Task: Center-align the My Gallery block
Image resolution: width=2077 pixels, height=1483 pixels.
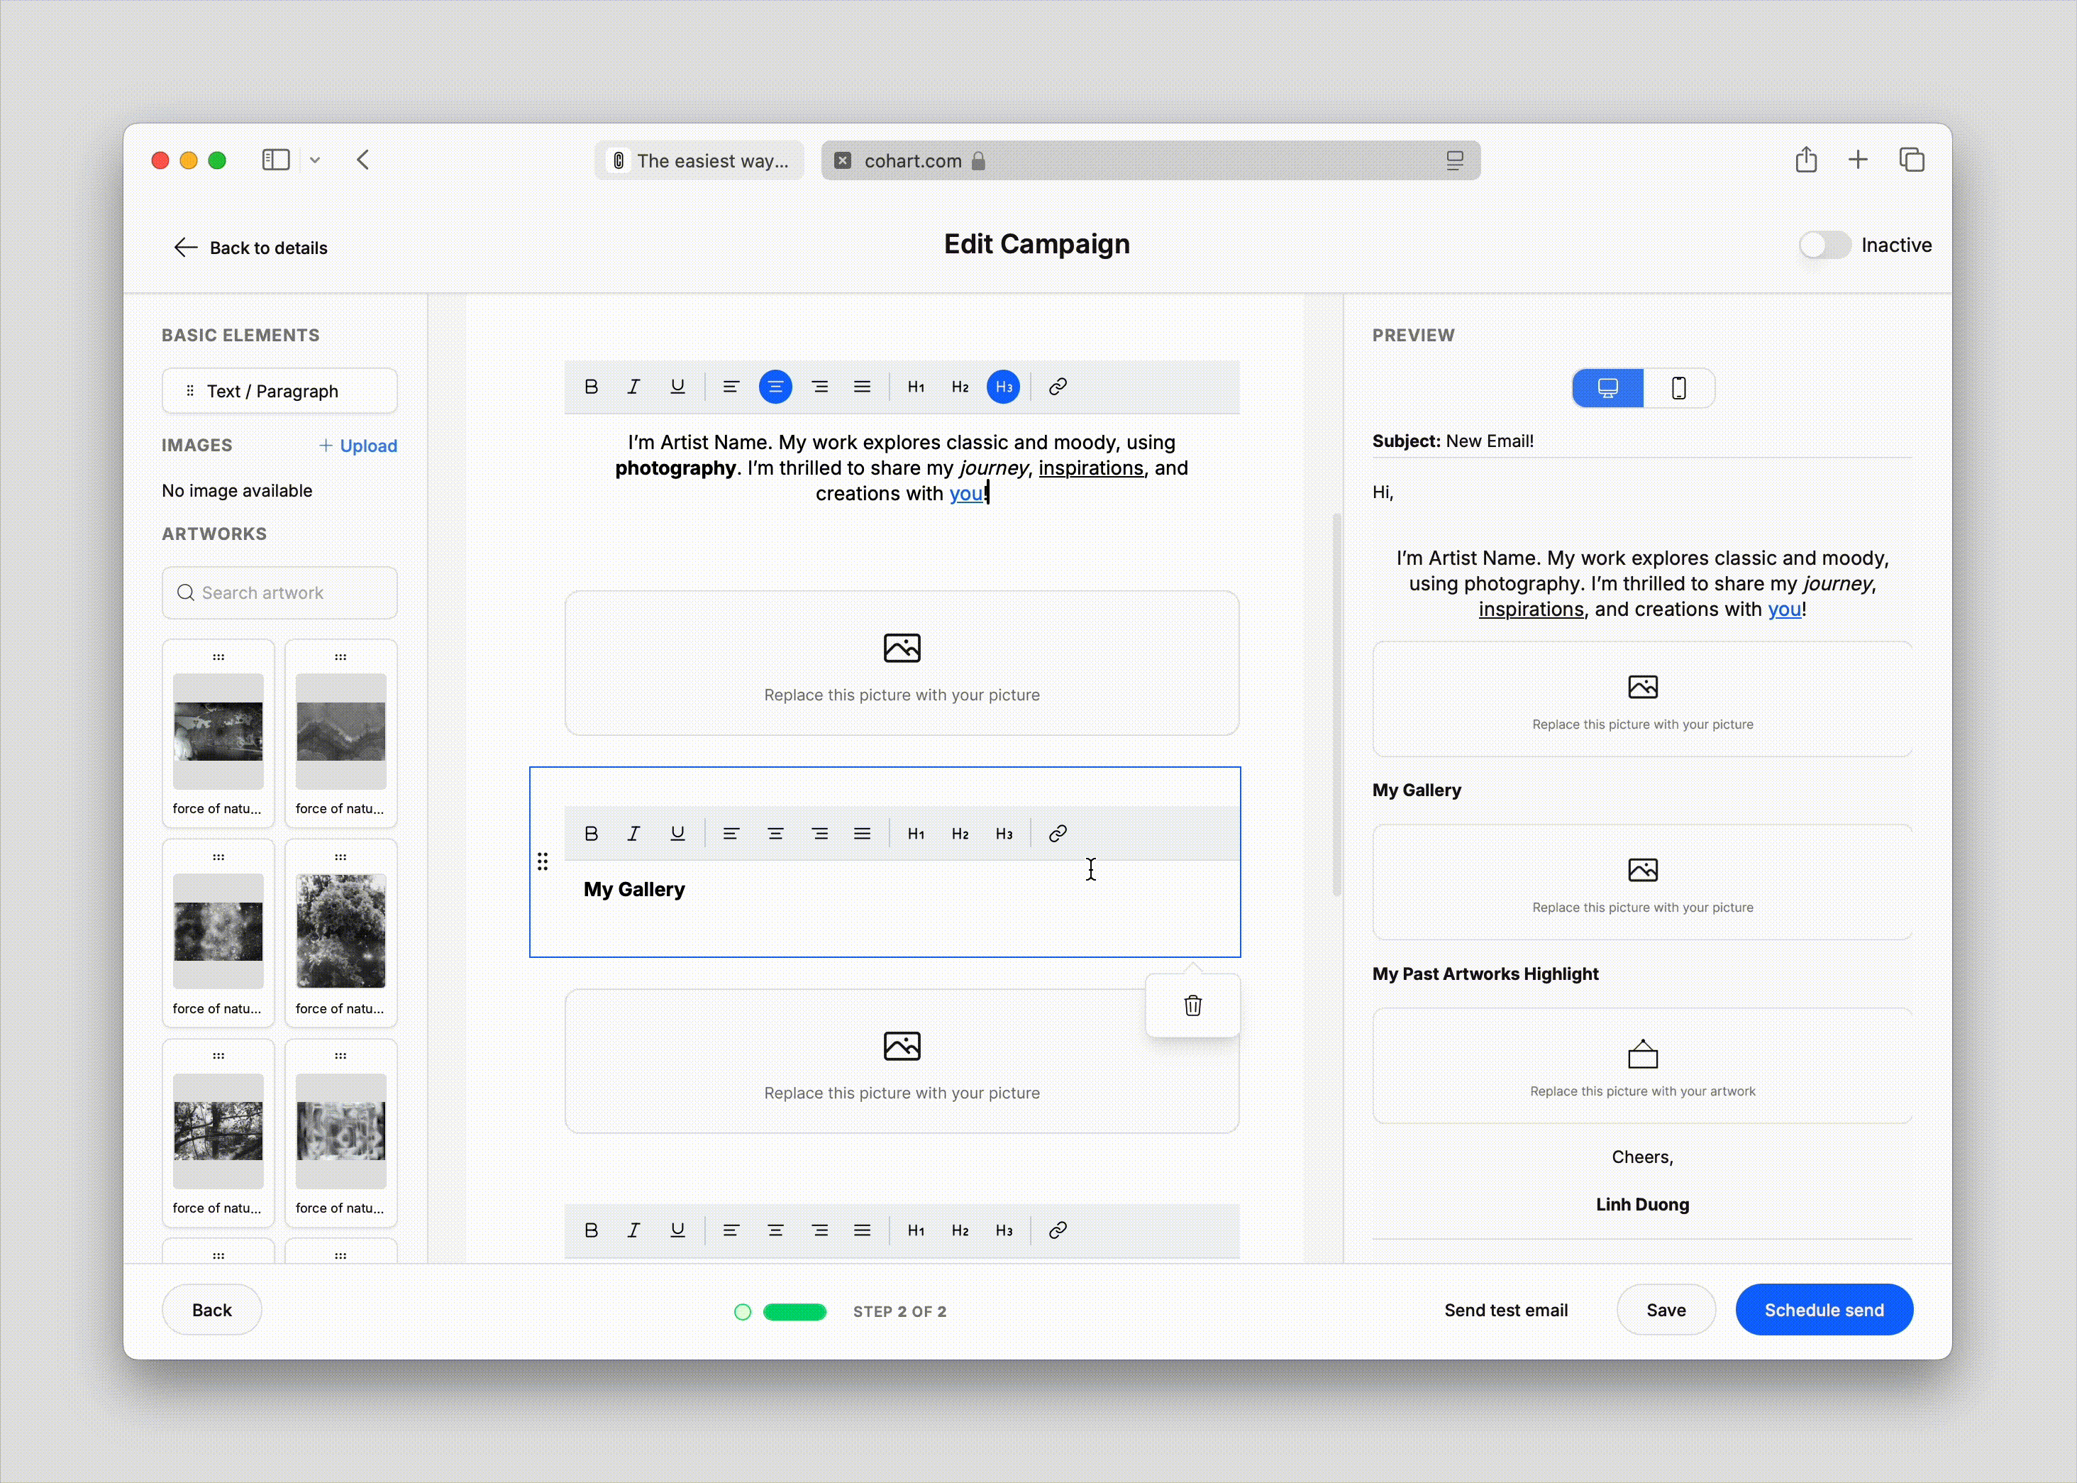Action: 775,834
